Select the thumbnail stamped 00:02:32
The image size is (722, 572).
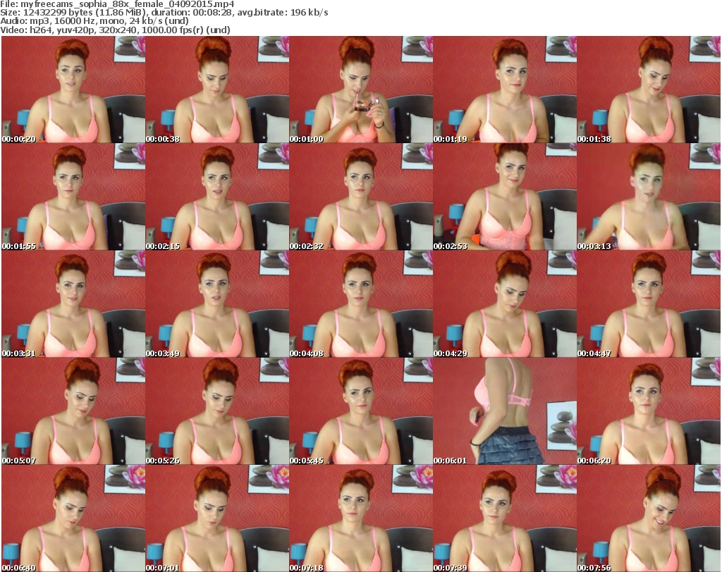pos(360,197)
